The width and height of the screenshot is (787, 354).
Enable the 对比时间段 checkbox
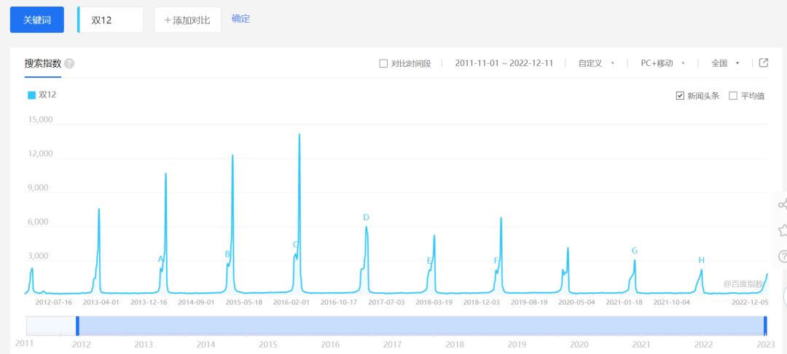point(383,63)
